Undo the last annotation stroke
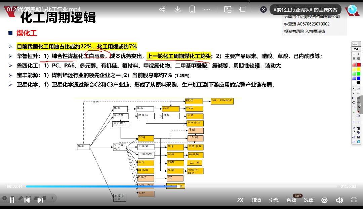 354,128
